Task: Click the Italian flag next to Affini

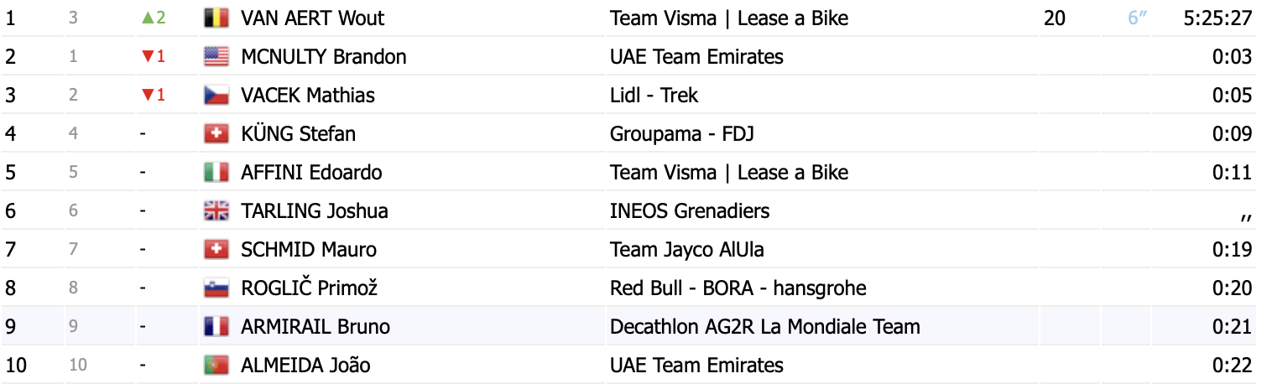Action: pyautogui.click(x=216, y=173)
